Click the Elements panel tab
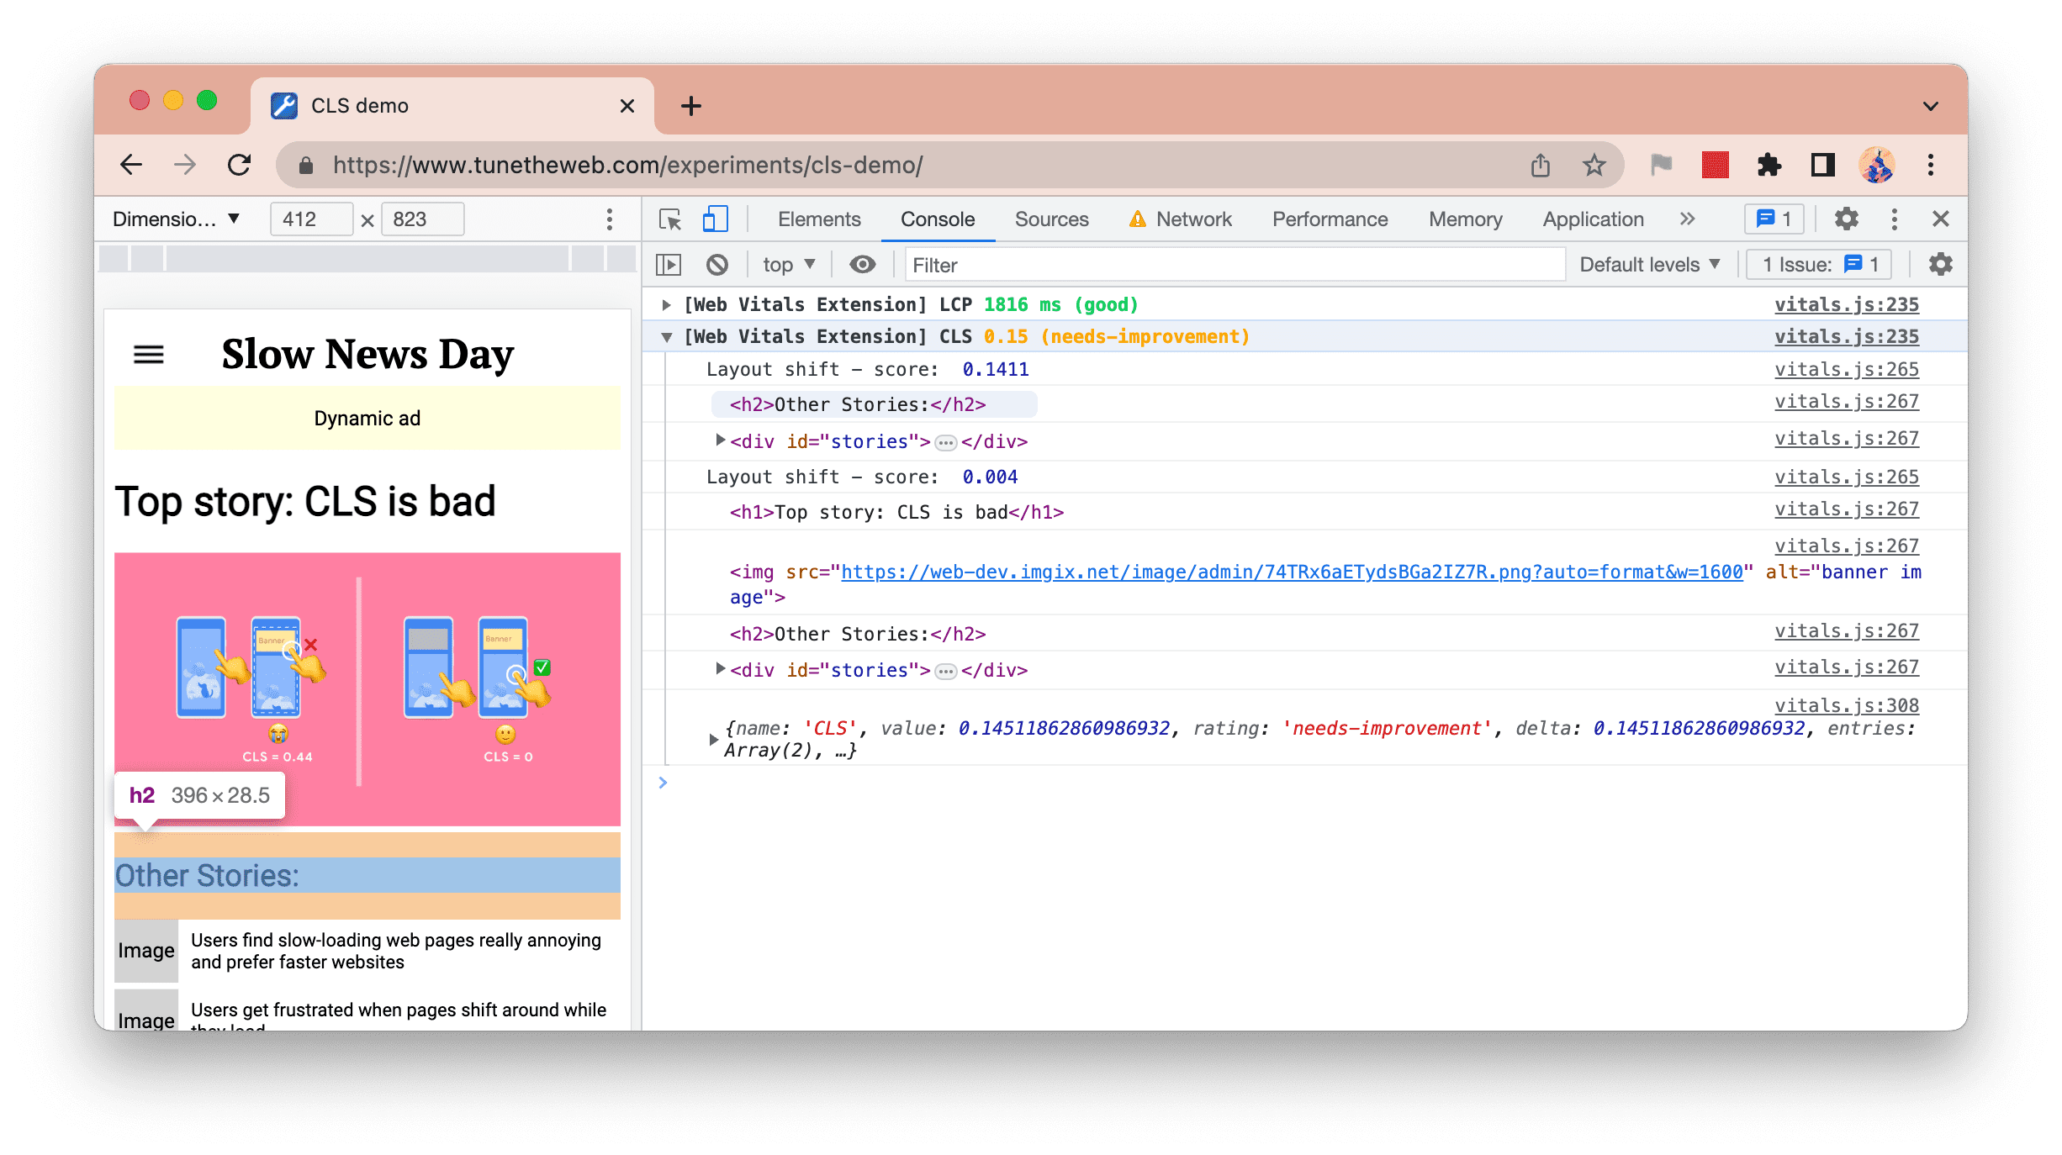Image resolution: width=2062 pixels, height=1155 pixels. (820, 218)
